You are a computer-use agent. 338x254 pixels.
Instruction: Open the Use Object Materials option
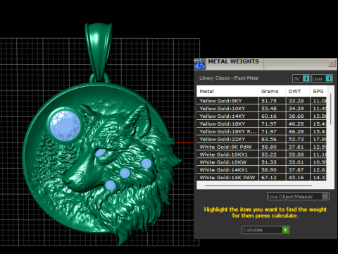pos(298,196)
